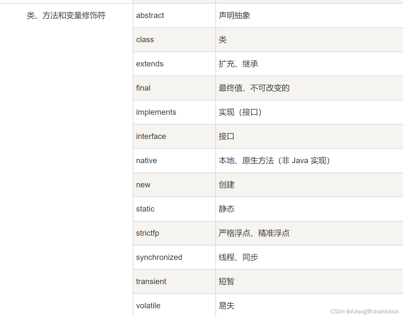Click the '最终值、不可改变的' description cell
Screen dimensions: 403x317
(x=309, y=88)
